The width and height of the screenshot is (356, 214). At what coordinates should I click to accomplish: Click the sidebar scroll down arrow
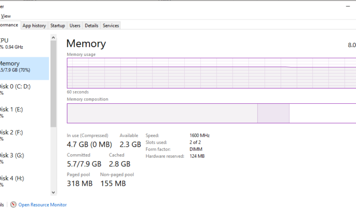tap(53, 192)
